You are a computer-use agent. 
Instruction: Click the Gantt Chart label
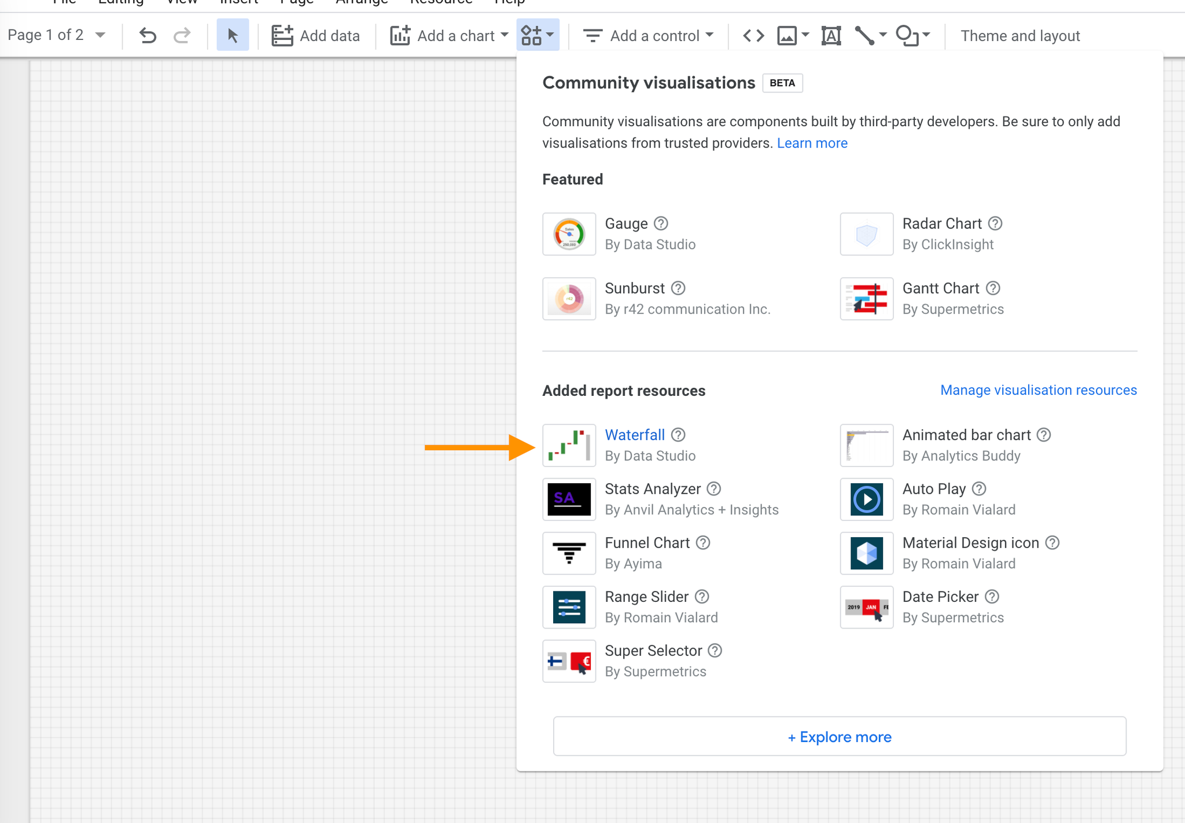(x=941, y=288)
